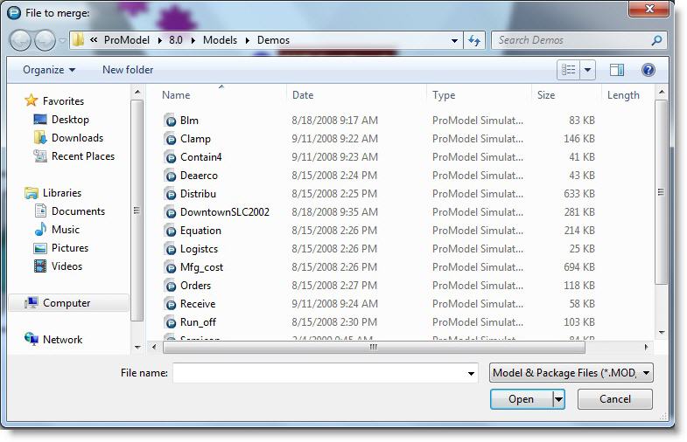Open the Organize dropdown menu

[49, 70]
